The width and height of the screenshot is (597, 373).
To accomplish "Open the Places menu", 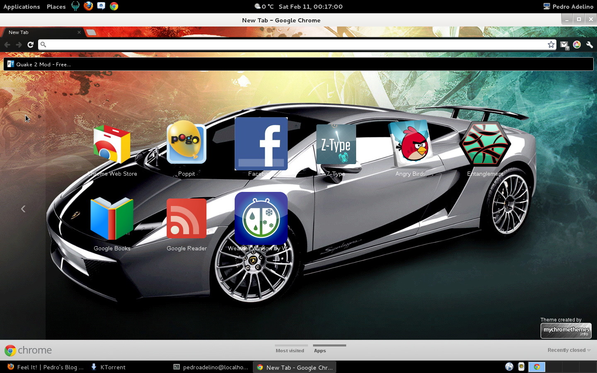I will click(56, 7).
